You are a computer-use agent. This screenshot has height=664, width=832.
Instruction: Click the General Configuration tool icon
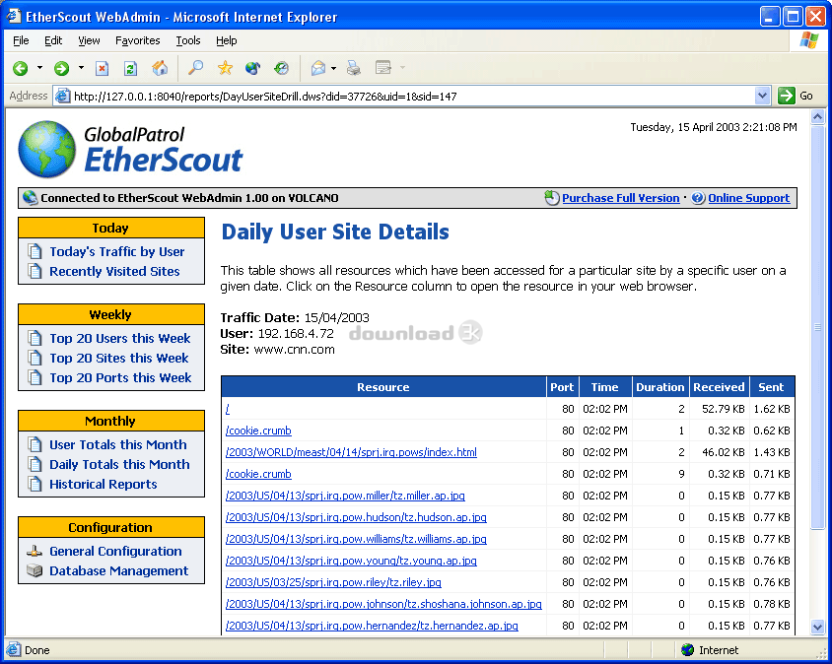pos(35,551)
